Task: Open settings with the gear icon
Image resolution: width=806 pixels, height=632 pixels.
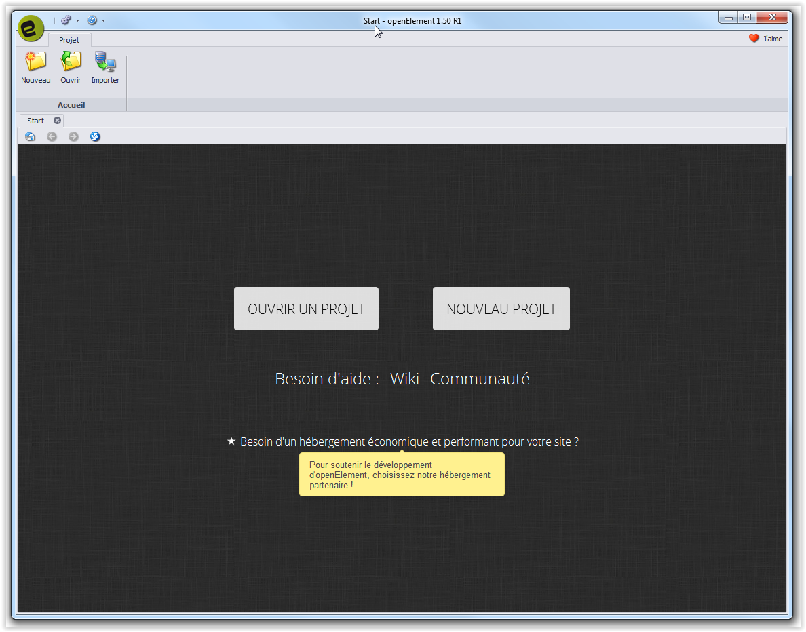Action: pyautogui.click(x=65, y=20)
